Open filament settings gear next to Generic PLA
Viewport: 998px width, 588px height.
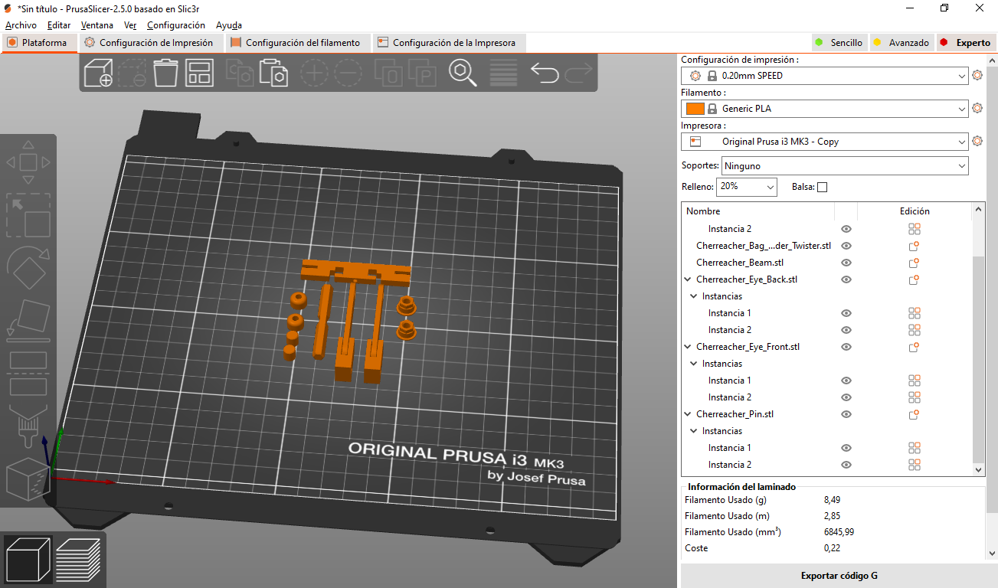click(x=977, y=109)
